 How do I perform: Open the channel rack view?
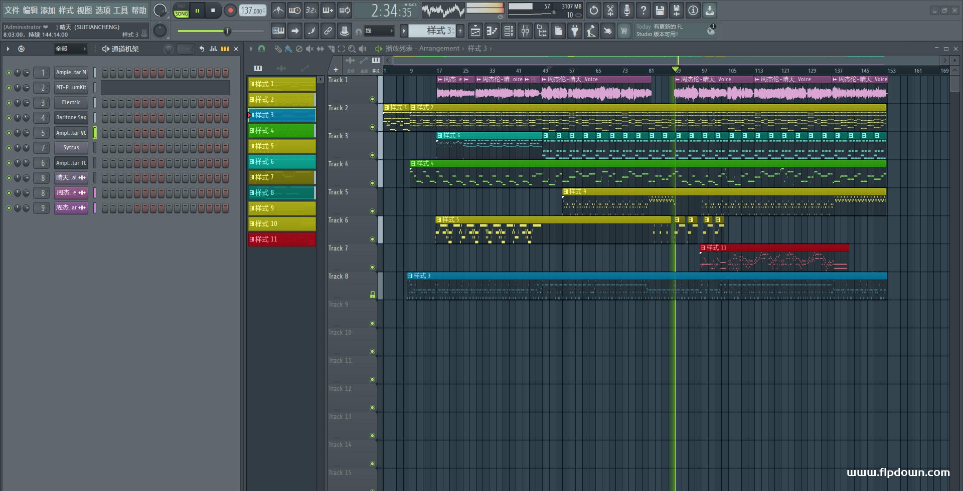tap(509, 31)
